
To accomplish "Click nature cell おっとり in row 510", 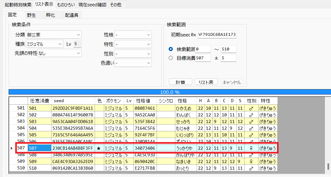I will 186,168.
